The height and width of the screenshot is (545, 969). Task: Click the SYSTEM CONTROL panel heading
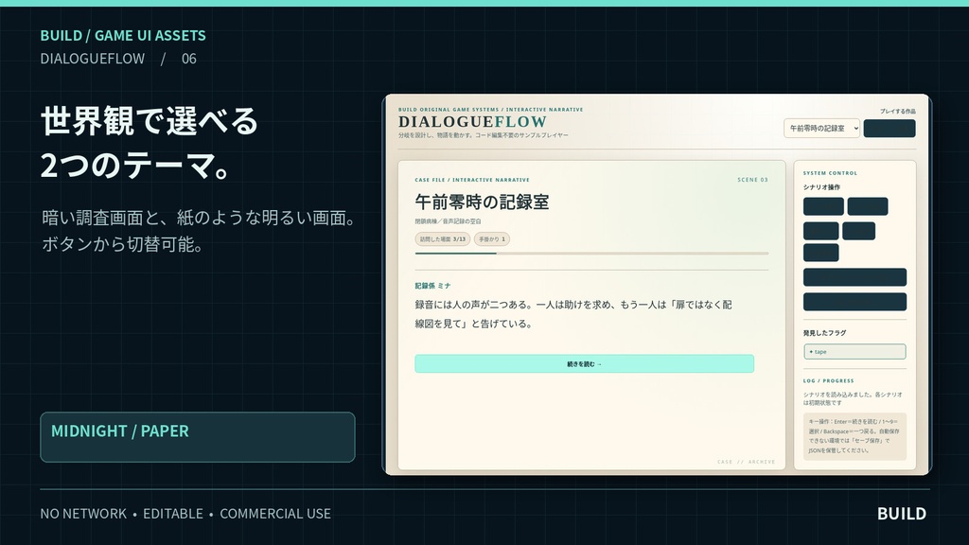click(830, 173)
